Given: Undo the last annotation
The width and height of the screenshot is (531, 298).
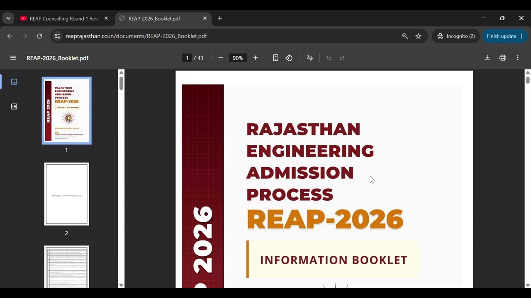Looking at the screenshot, I should point(329,58).
